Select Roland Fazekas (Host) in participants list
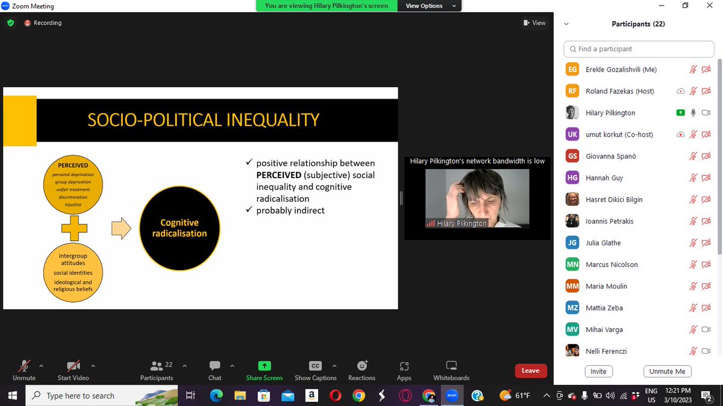Viewport: 723px width, 406px height. 639,91
